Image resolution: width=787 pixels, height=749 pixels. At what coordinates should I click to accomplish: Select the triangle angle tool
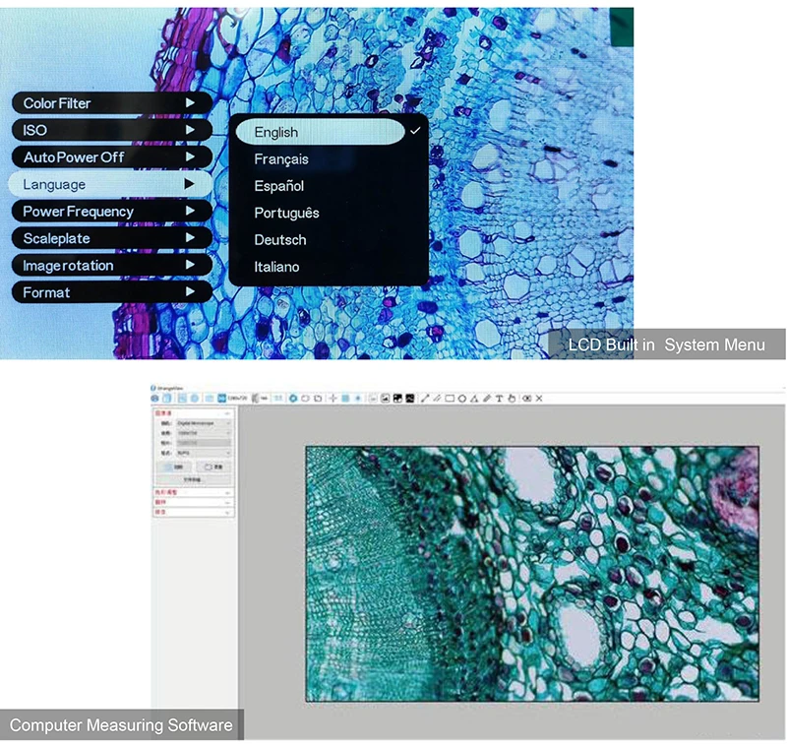(474, 398)
